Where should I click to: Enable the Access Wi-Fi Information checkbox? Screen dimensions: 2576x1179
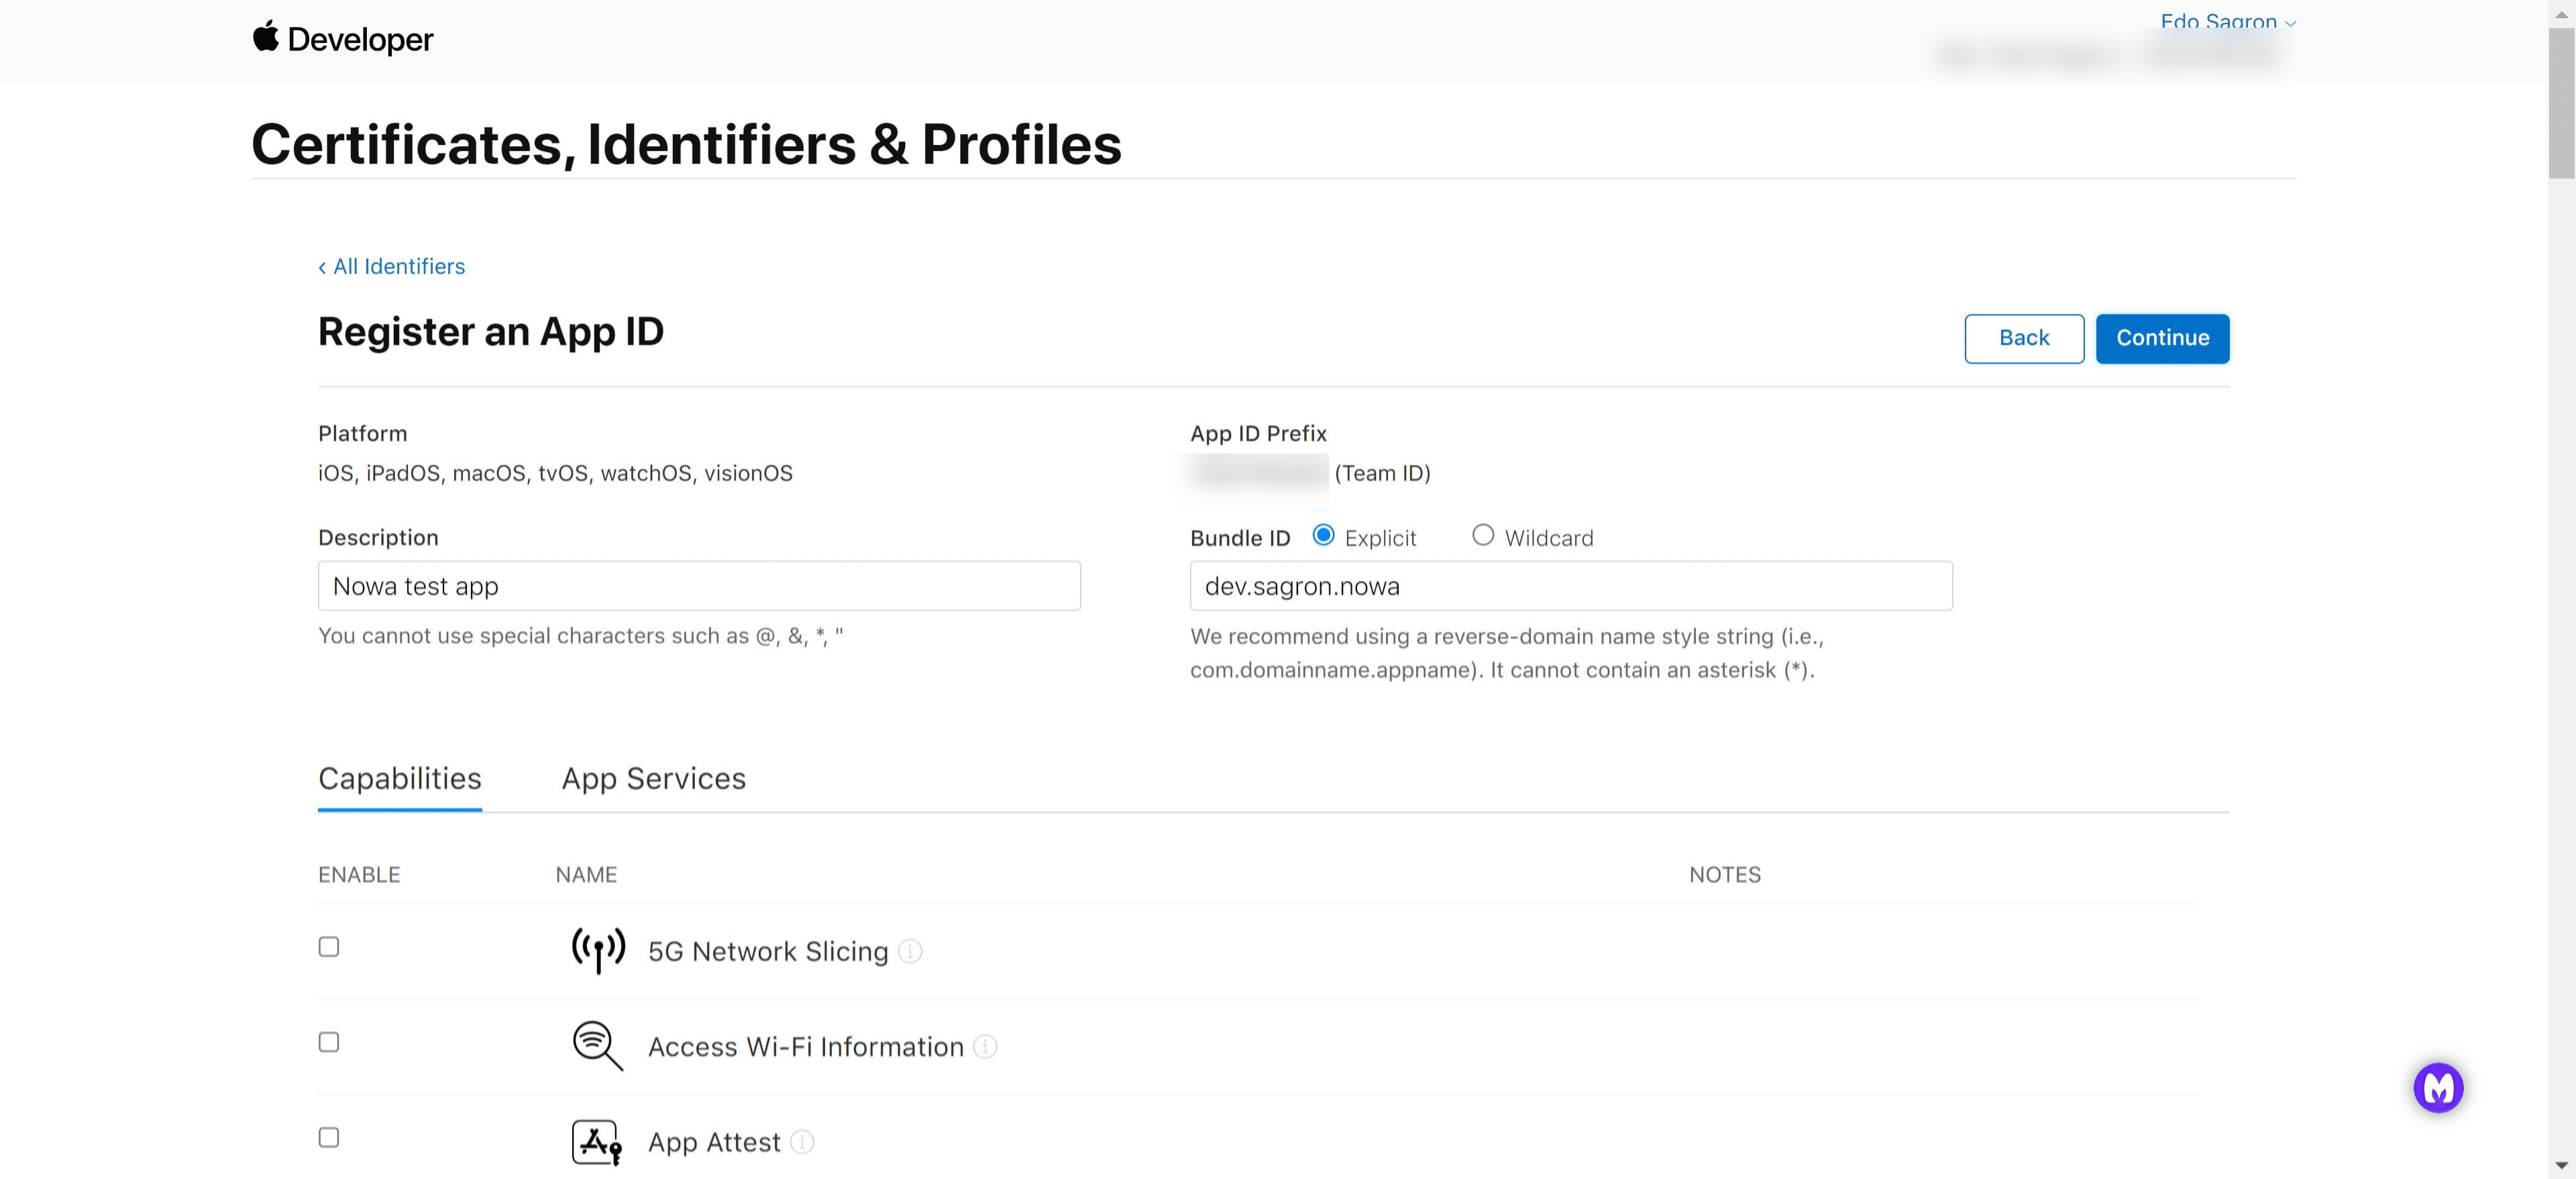click(x=328, y=1041)
